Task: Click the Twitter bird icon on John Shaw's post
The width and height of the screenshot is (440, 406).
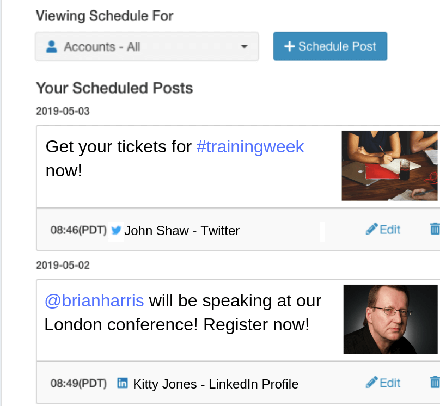Action: click(x=115, y=231)
